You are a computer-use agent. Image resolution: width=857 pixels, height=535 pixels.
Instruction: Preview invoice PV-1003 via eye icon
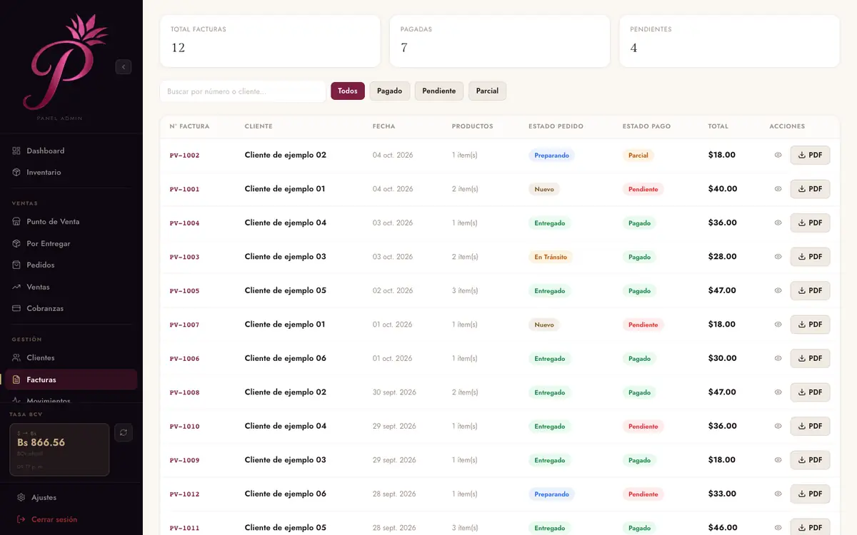point(778,257)
